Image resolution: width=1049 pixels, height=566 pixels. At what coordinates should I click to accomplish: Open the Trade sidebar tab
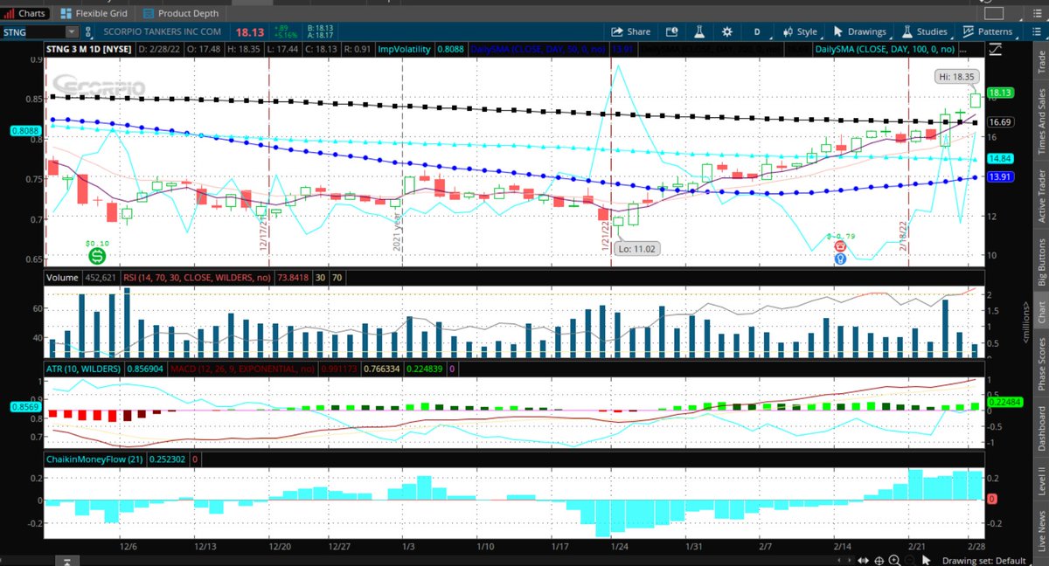tap(1040, 61)
